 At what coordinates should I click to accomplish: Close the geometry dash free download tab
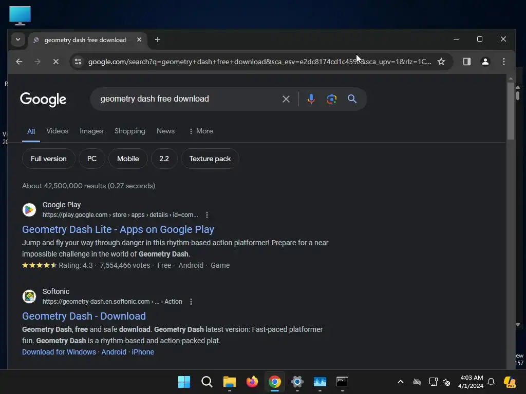point(139,40)
